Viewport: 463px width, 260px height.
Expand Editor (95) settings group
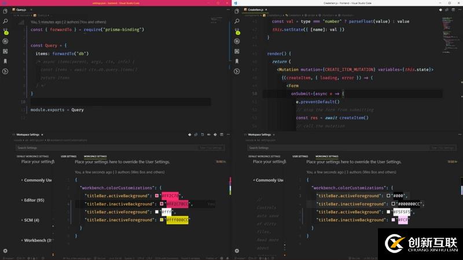pos(33,200)
